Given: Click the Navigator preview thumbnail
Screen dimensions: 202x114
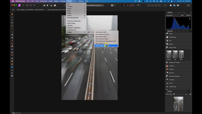Looking at the screenshot, I should tap(178, 104).
